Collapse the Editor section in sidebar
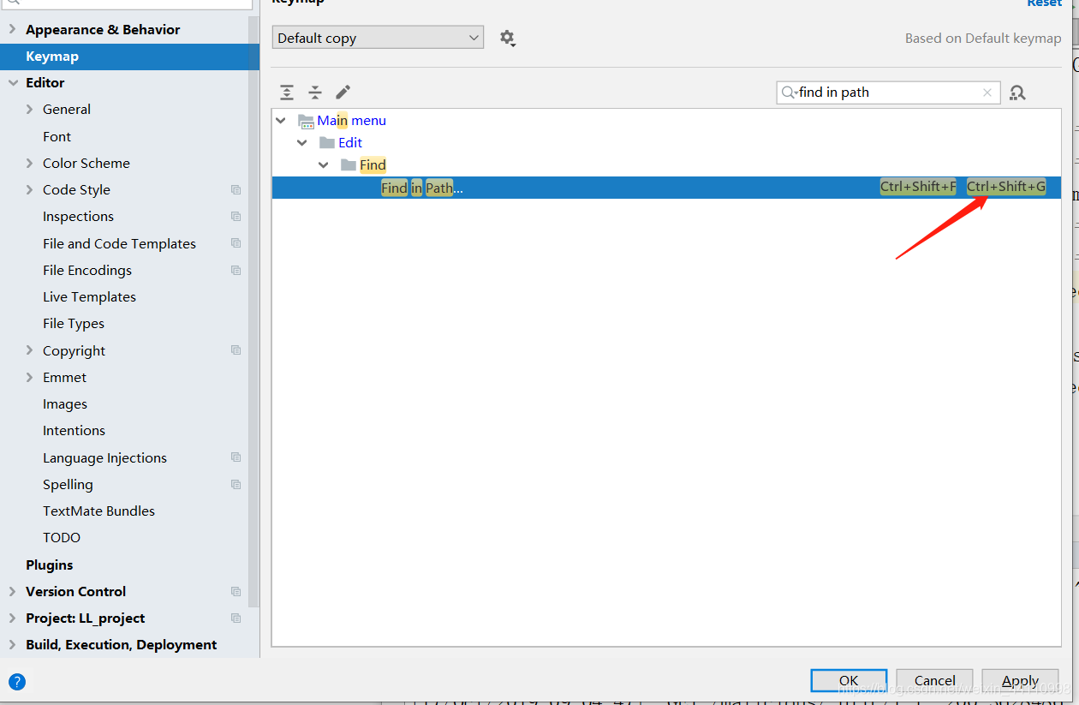 12,82
